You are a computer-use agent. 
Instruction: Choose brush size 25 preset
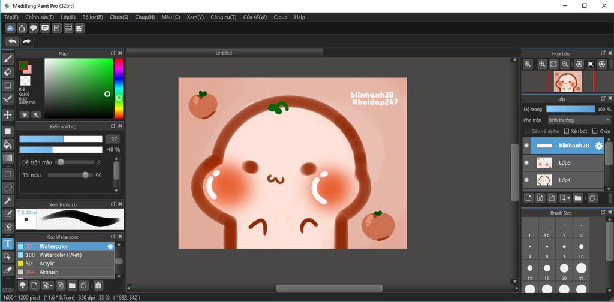[581, 271]
